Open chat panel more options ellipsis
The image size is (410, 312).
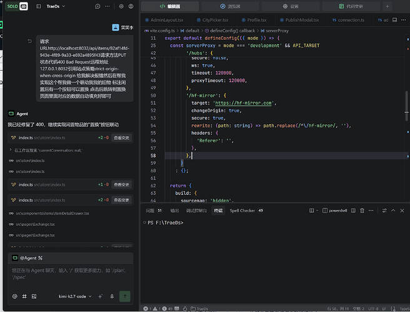click(107, 6)
